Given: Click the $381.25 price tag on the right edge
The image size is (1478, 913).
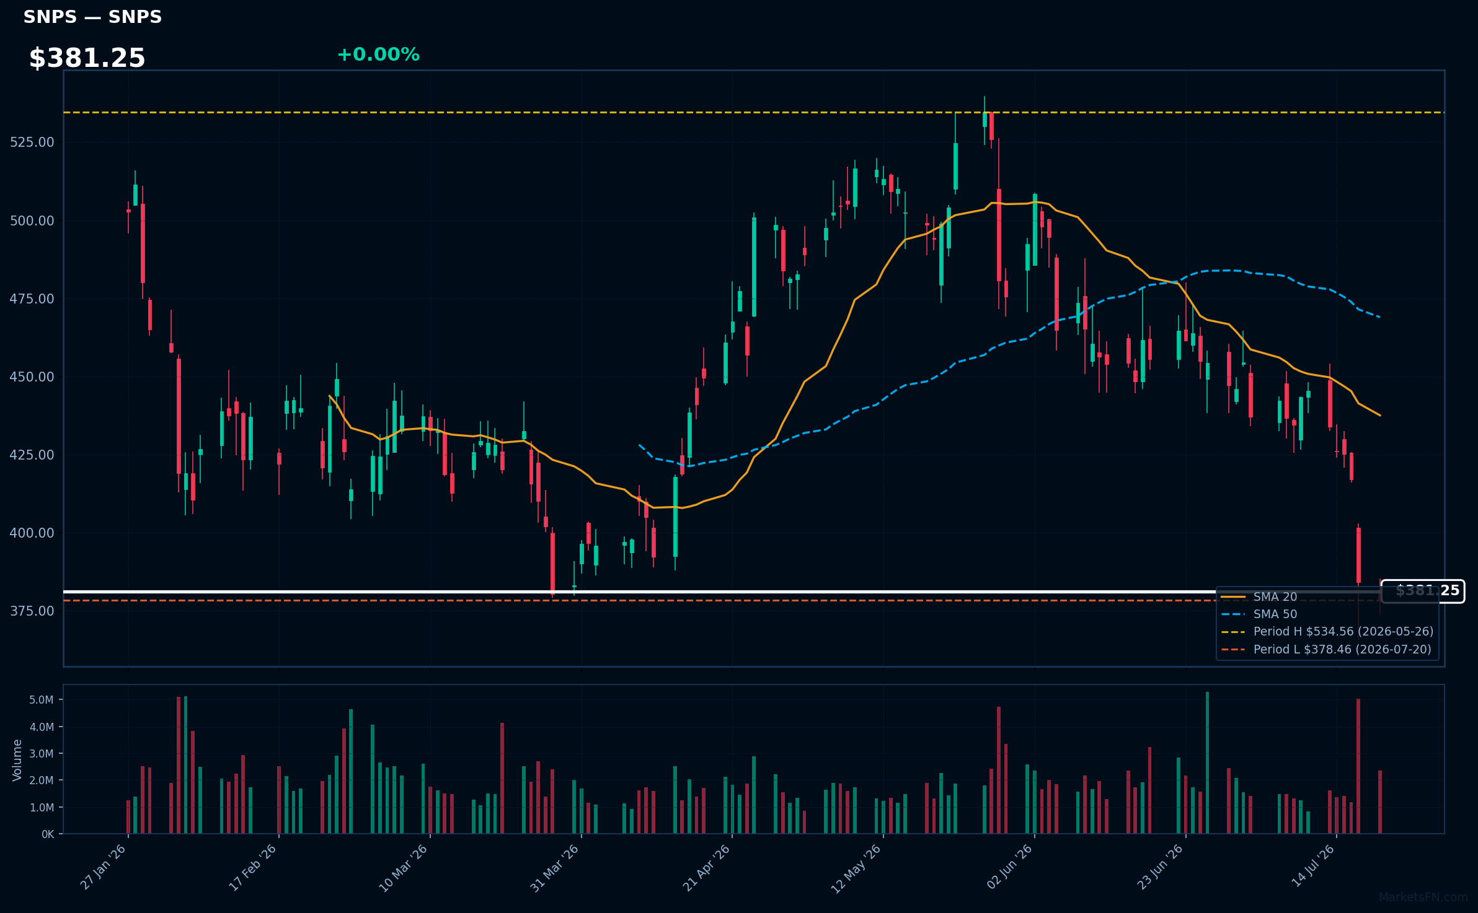Looking at the screenshot, I should pos(1423,591).
